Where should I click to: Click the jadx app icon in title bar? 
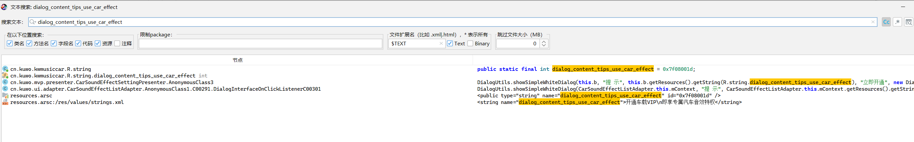point(4,7)
